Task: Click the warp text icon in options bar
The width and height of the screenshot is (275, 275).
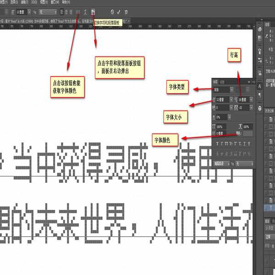Action: (85, 12)
